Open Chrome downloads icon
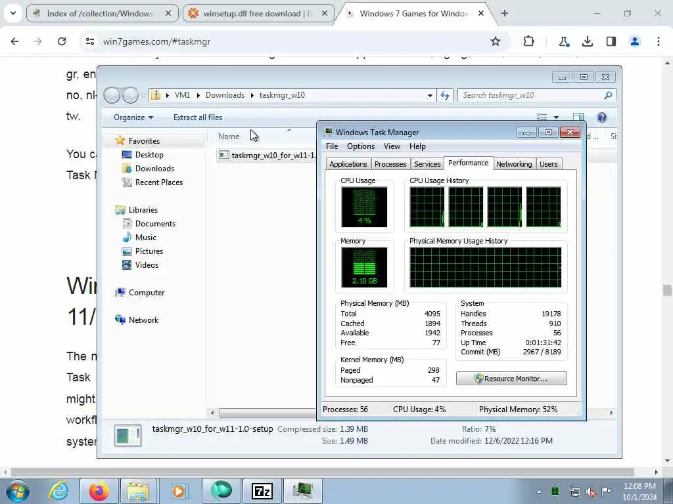The width and height of the screenshot is (673, 504). point(587,41)
